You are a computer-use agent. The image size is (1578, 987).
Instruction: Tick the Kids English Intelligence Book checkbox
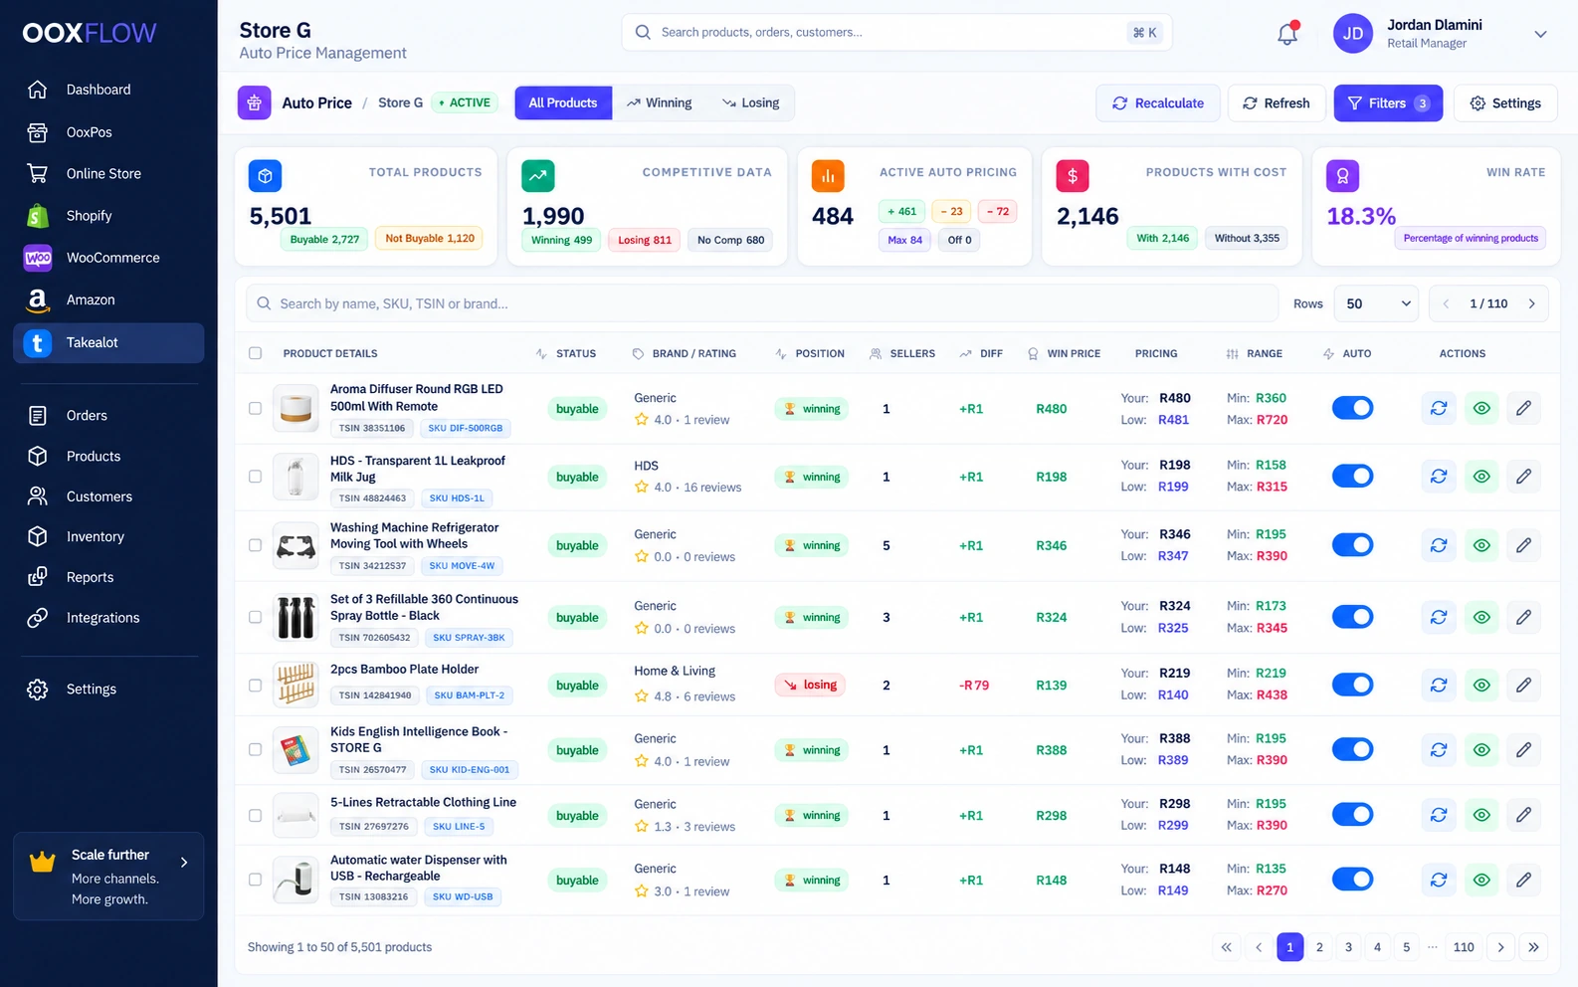(256, 749)
